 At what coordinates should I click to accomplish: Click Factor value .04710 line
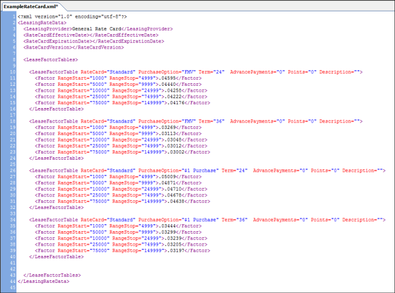click(121, 189)
